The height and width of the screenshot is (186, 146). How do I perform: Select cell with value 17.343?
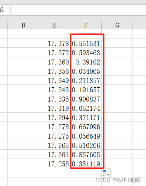click(x=55, y=89)
